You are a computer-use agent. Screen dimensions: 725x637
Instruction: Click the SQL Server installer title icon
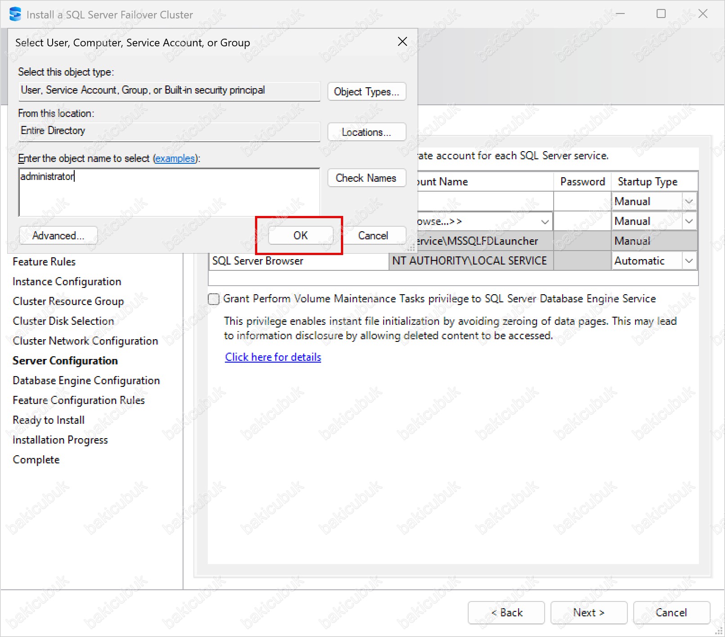15,14
